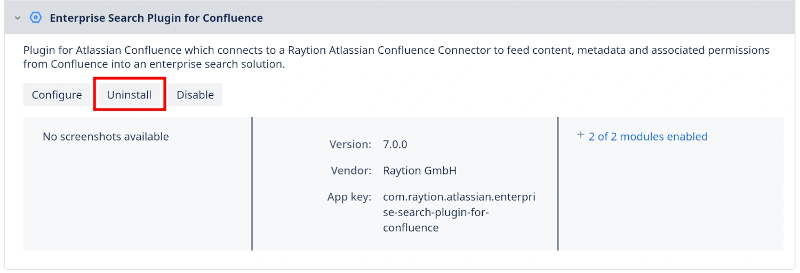Uninstall the Enterprise Search Plugin

(x=130, y=95)
